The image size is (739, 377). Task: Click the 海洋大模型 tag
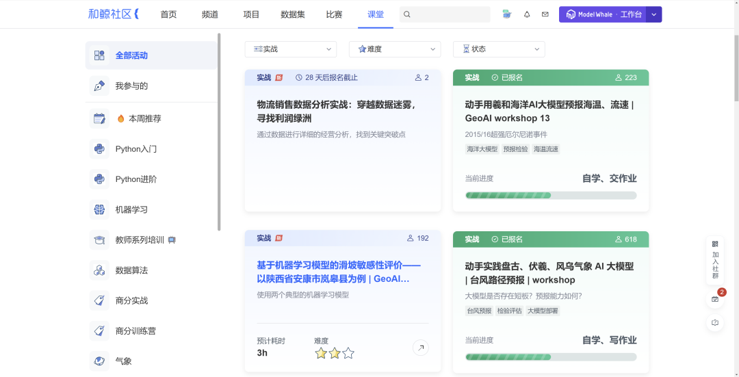pyautogui.click(x=482, y=149)
